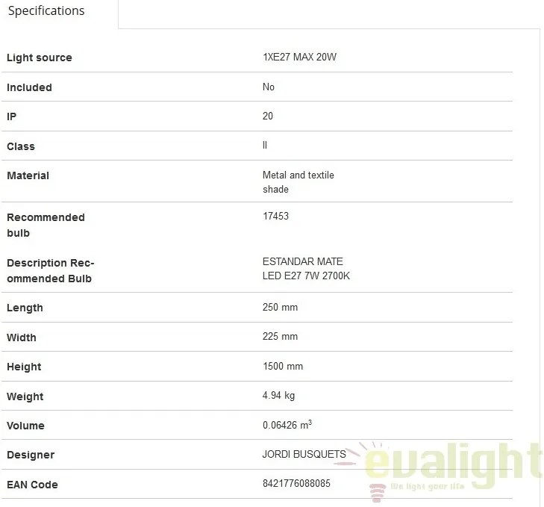Click recommended bulb code 17453

[x=275, y=216]
